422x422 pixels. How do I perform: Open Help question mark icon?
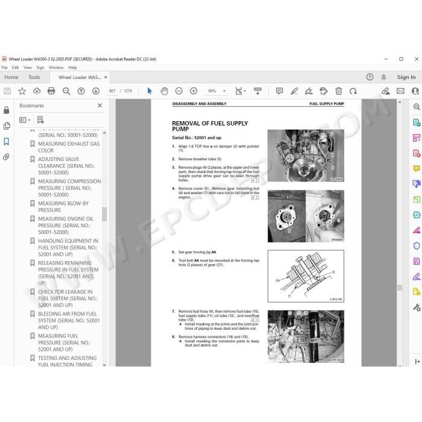tap(370, 77)
